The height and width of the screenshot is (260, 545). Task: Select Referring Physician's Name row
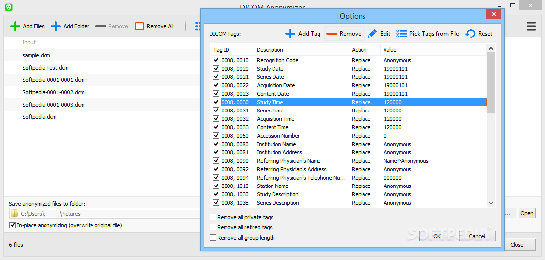[349, 161]
